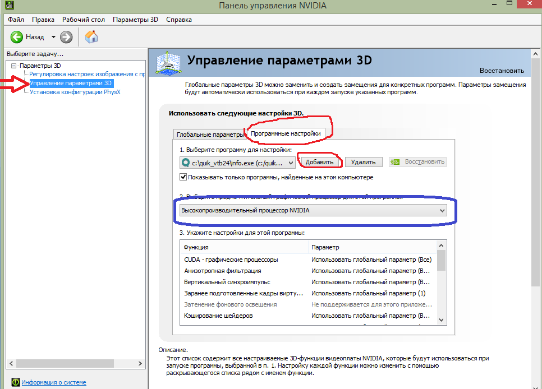
Task: Open the Правка menu
Action: 43,20
